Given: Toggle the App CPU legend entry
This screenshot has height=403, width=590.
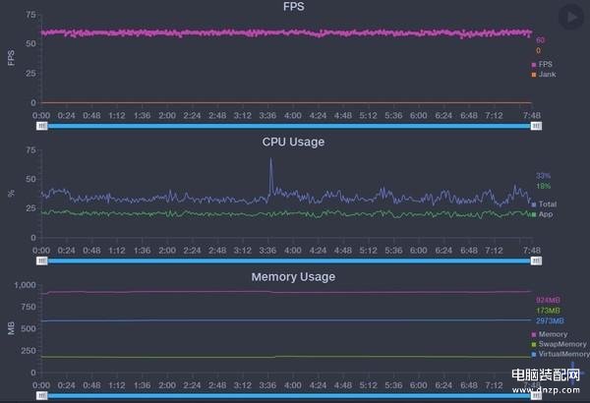Looking at the screenshot, I should tap(542, 214).
